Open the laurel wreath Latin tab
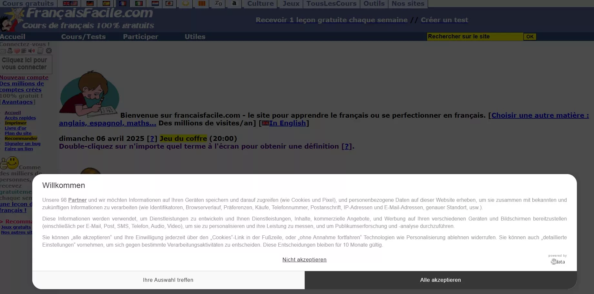This screenshot has width=594, height=294. tap(186, 4)
